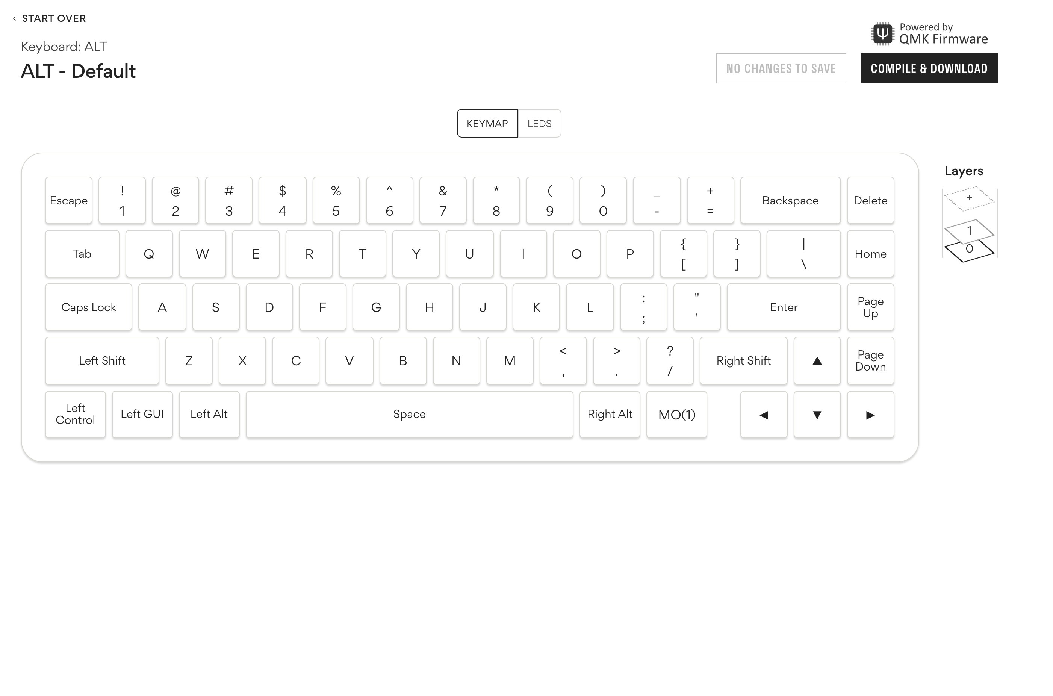
Task: Click the up arrow key
Action: 817,361
